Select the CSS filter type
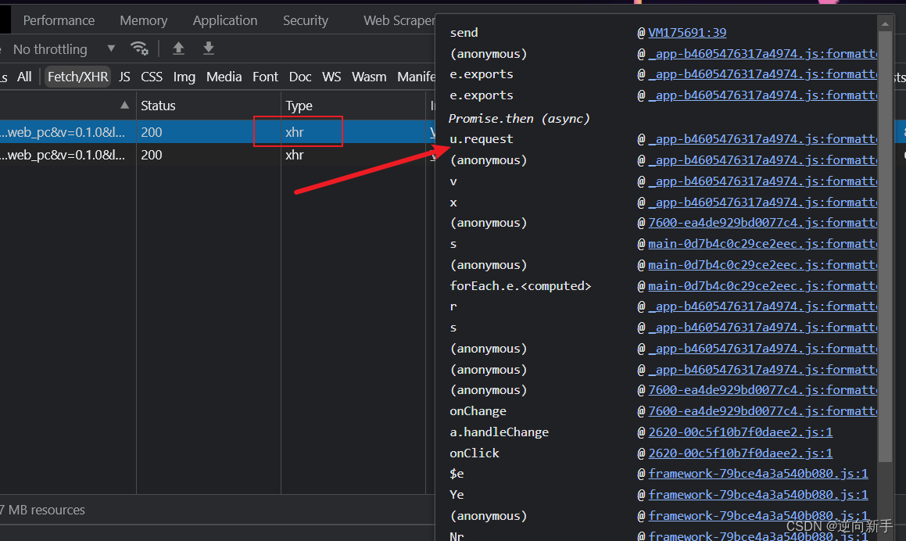Image resolution: width=906 pixels, height=541 pixels. click(152, 77)
